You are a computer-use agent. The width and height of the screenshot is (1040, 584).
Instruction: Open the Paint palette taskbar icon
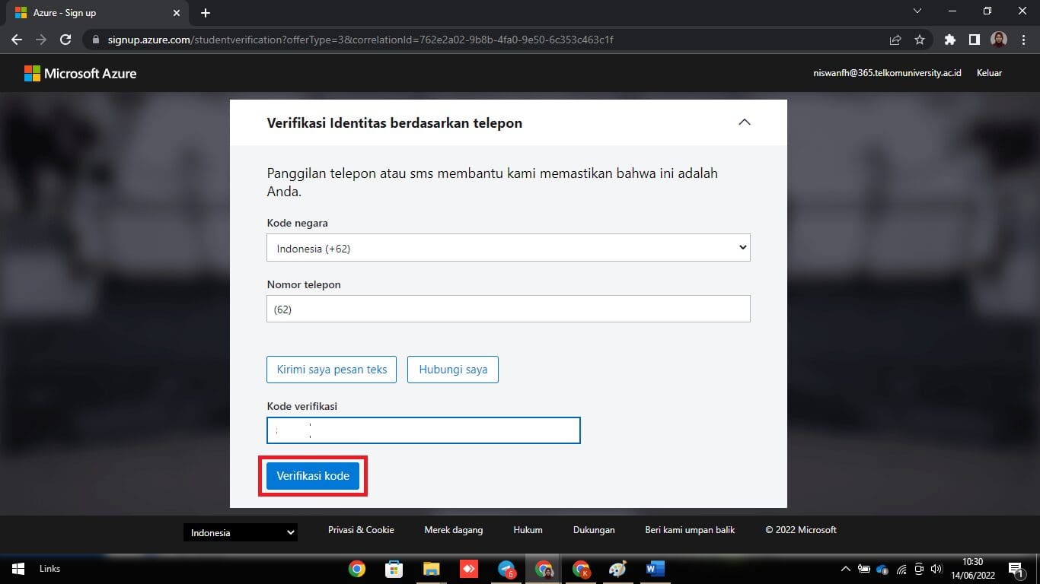618,569
